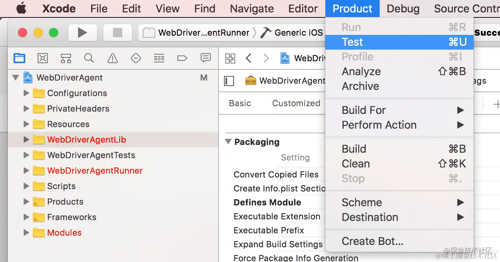
Task: Toggle the project targets list sidebar button
Action: pyautogui.click(x=229, y=81)
